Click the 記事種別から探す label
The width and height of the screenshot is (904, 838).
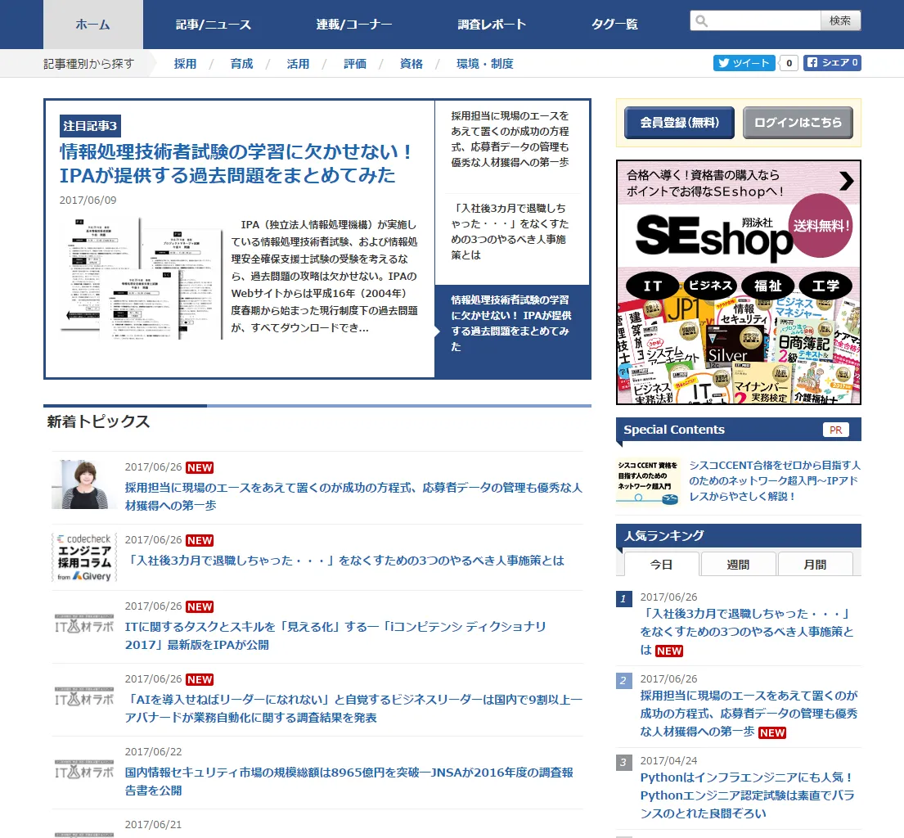(89, 64)
